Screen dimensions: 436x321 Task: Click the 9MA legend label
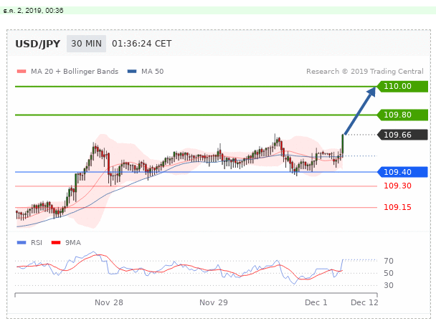(73, 243)
